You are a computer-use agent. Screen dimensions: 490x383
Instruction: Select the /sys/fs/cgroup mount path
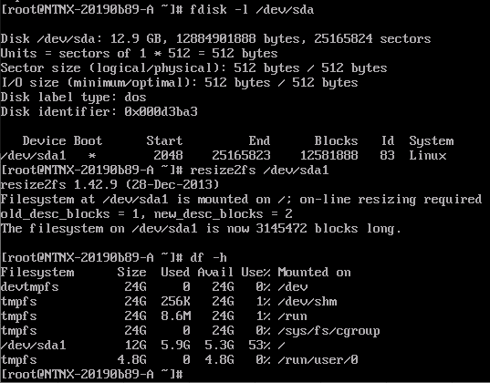click(328, 331)
